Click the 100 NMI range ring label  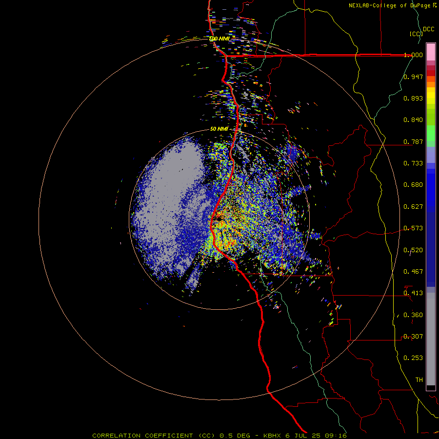(219, 39)
